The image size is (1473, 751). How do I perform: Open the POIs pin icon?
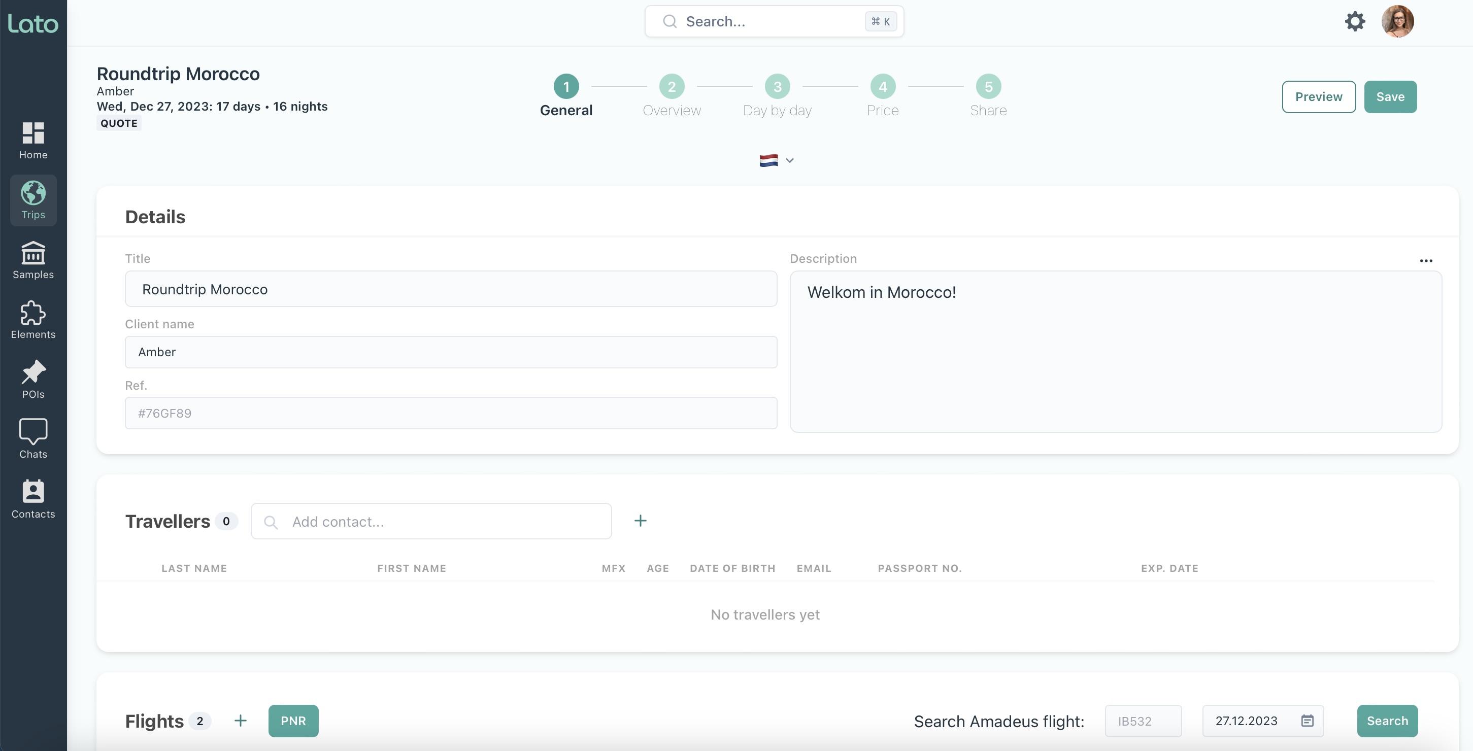pos(33,380)
